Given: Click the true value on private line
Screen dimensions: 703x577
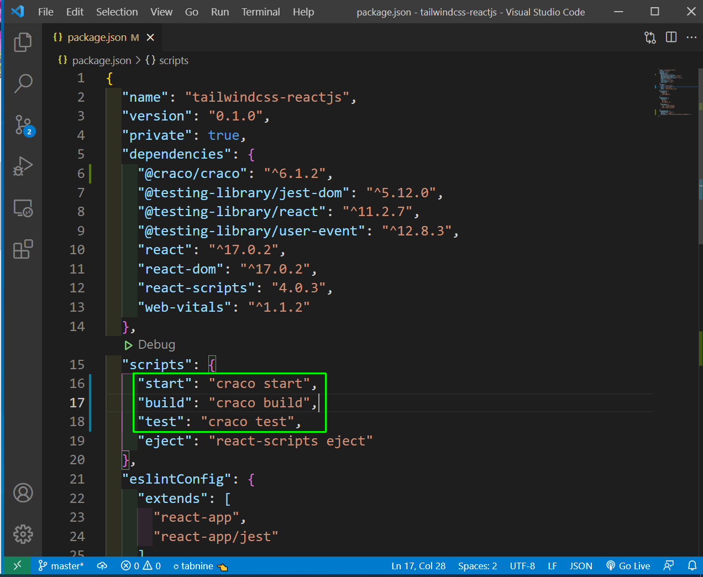Looking at the screenshot, I should (224, 135).
